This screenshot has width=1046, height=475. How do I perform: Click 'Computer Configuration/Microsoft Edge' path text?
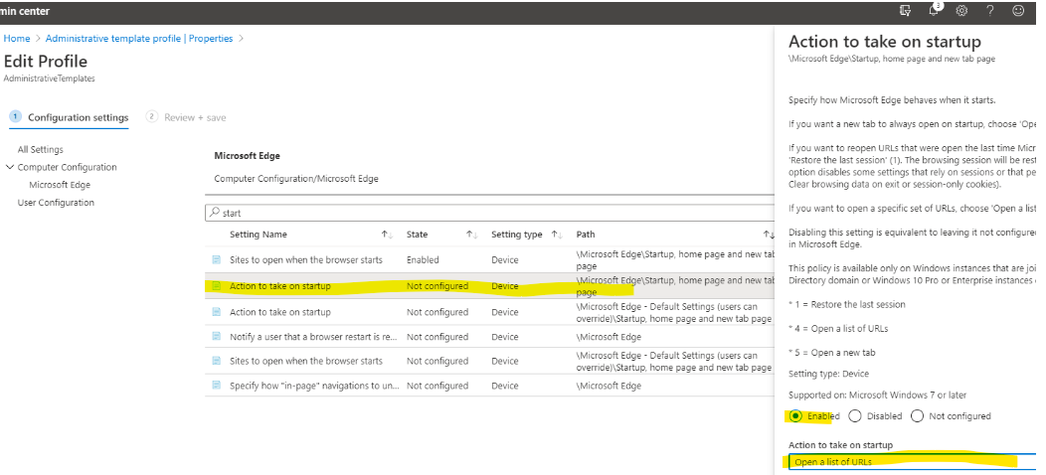[296, 179]
